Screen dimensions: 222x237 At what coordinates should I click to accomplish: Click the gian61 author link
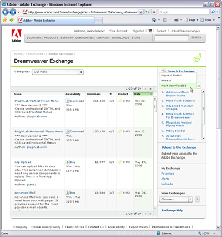tap(32, 185)
